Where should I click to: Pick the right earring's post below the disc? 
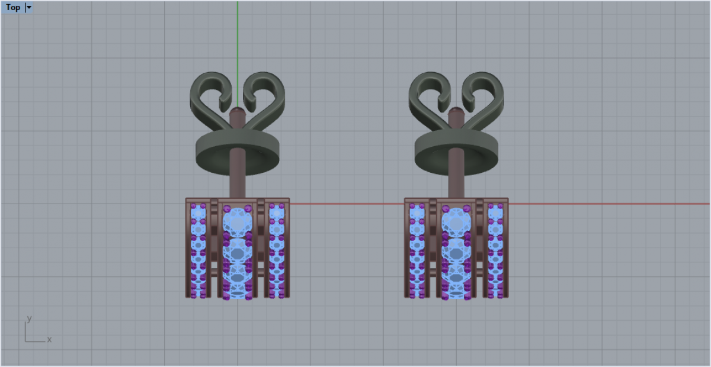tap(456, 185)
